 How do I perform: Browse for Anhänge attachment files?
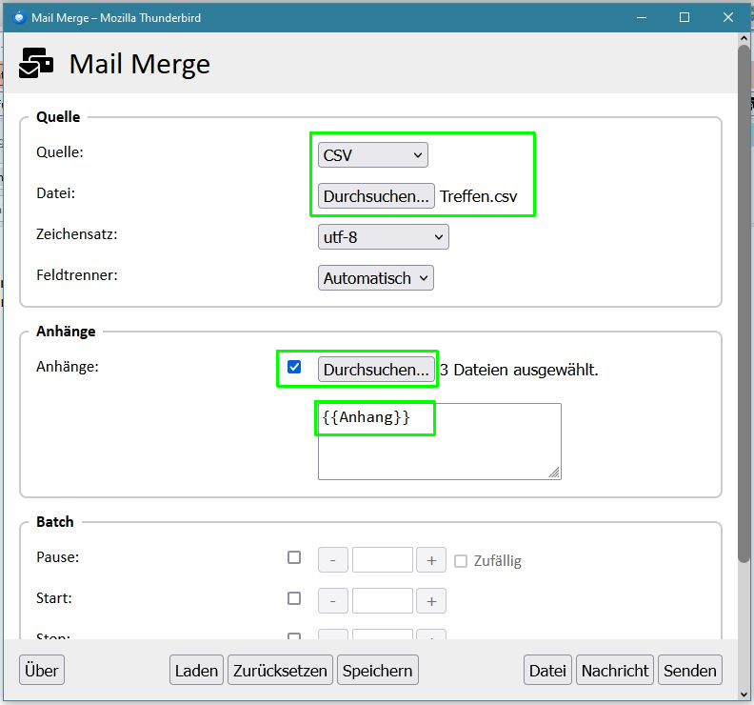point(376,370)
